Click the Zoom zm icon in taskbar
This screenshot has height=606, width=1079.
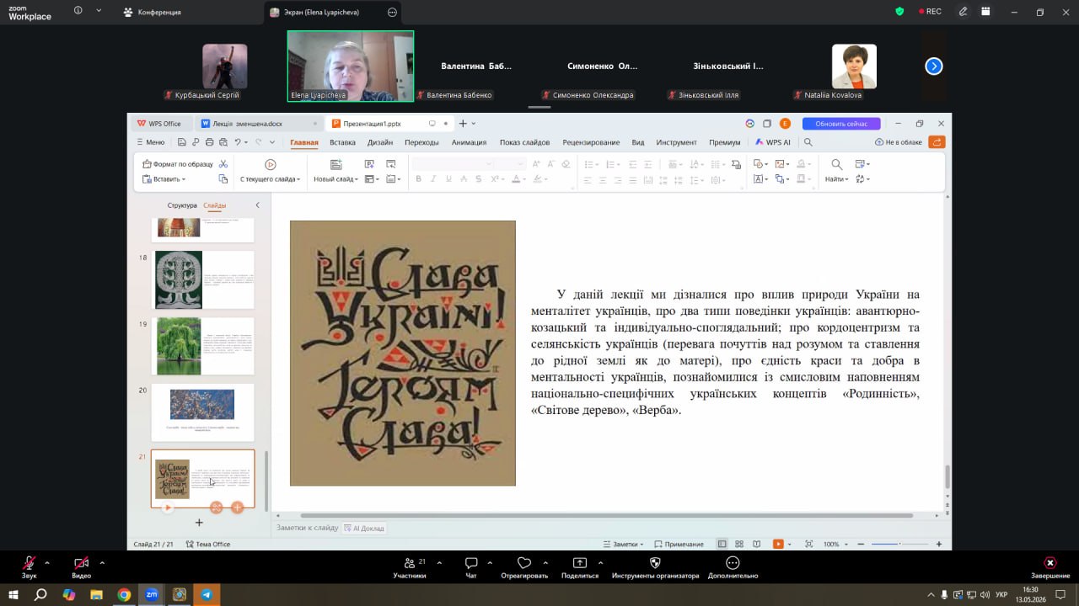pos(152,594)
